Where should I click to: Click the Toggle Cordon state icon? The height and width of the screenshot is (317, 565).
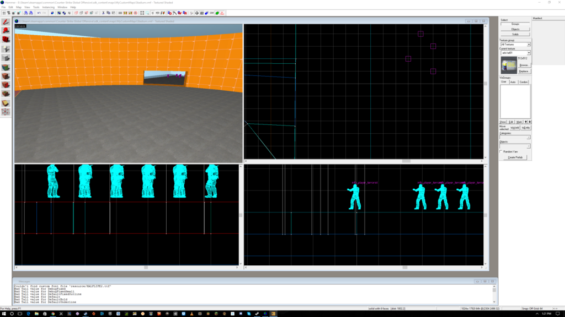point(125,13)
